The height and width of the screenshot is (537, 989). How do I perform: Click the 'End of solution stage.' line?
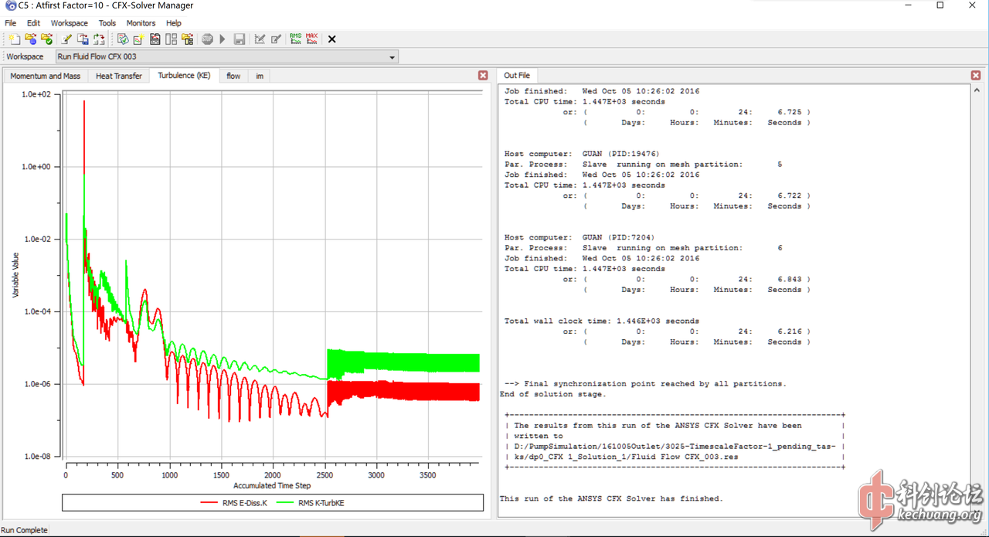pos(552,394)
